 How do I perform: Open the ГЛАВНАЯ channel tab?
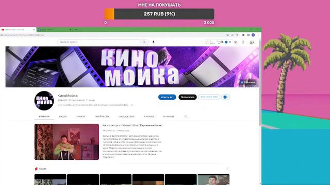point(44,117)
